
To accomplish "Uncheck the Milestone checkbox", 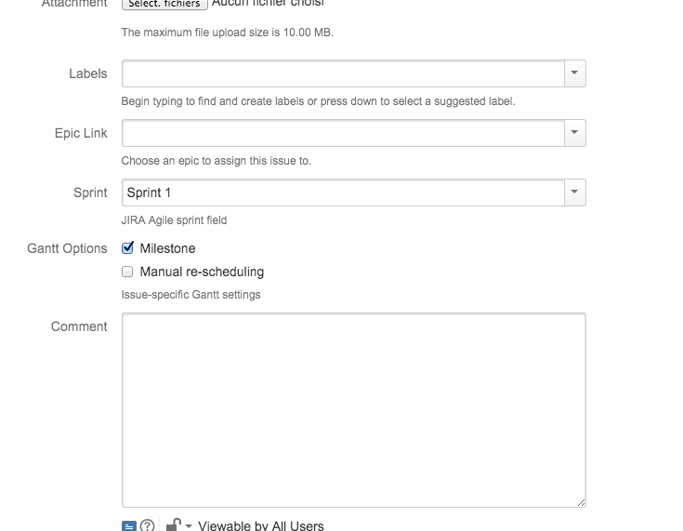I will (x=128, y=248).
